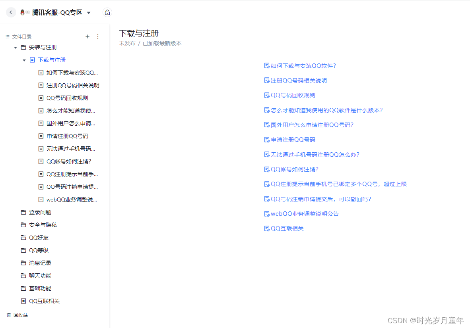
Task: Open the QQ等级 folder
Action: pos(39,250)
